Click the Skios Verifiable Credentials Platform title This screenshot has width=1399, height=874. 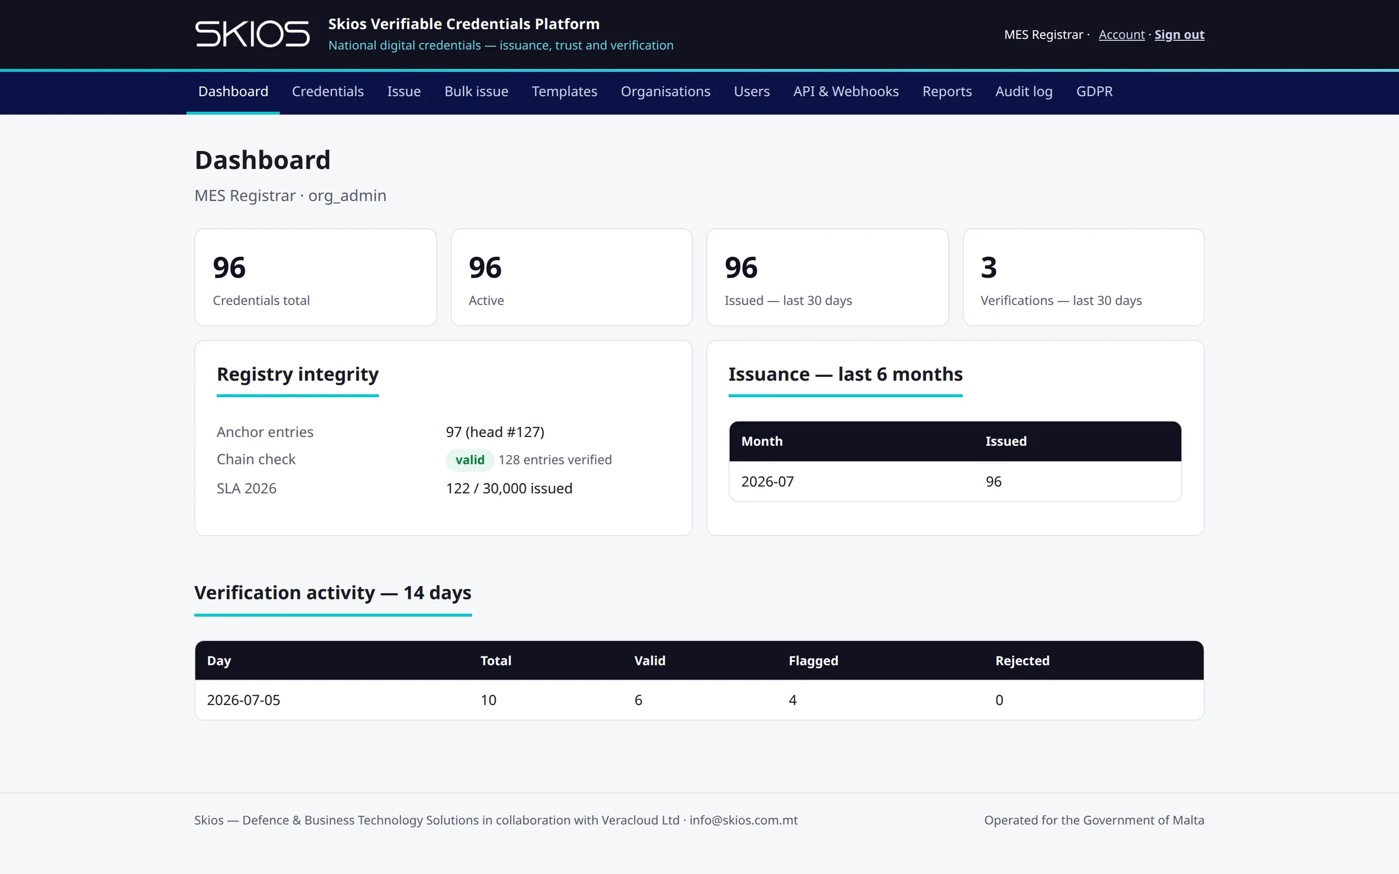pos(463,24)
